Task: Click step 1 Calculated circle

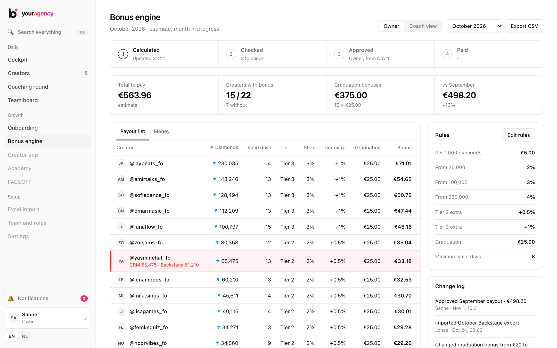Action: (123, 54)
